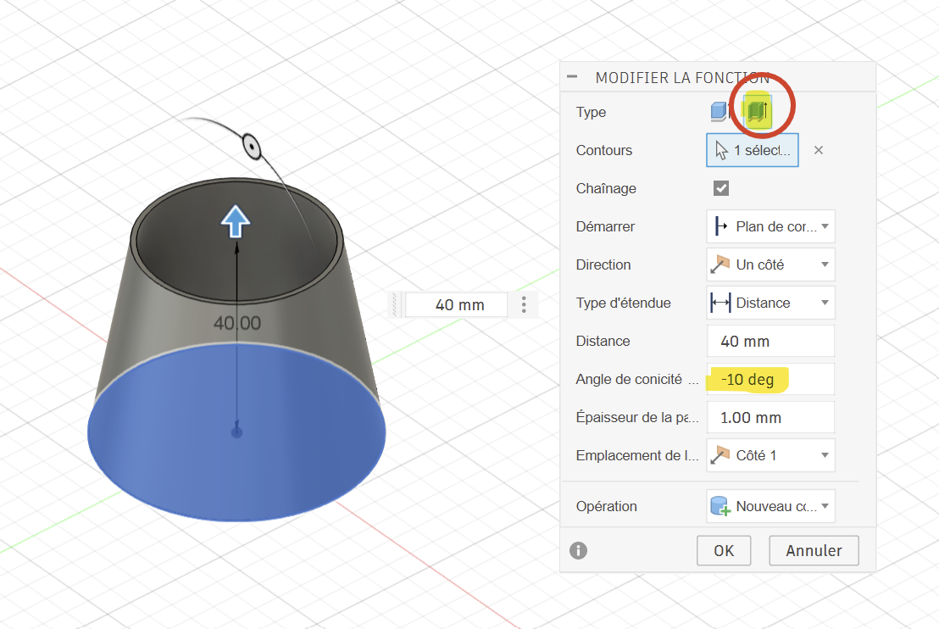Viewport: 939px width, 629px height.
Task: Select the blue circular profile face
Action: (236, 432)
